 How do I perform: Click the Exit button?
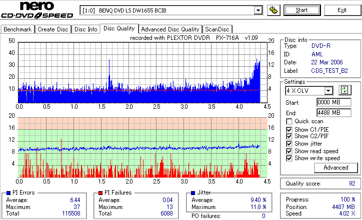pos(342,10)
